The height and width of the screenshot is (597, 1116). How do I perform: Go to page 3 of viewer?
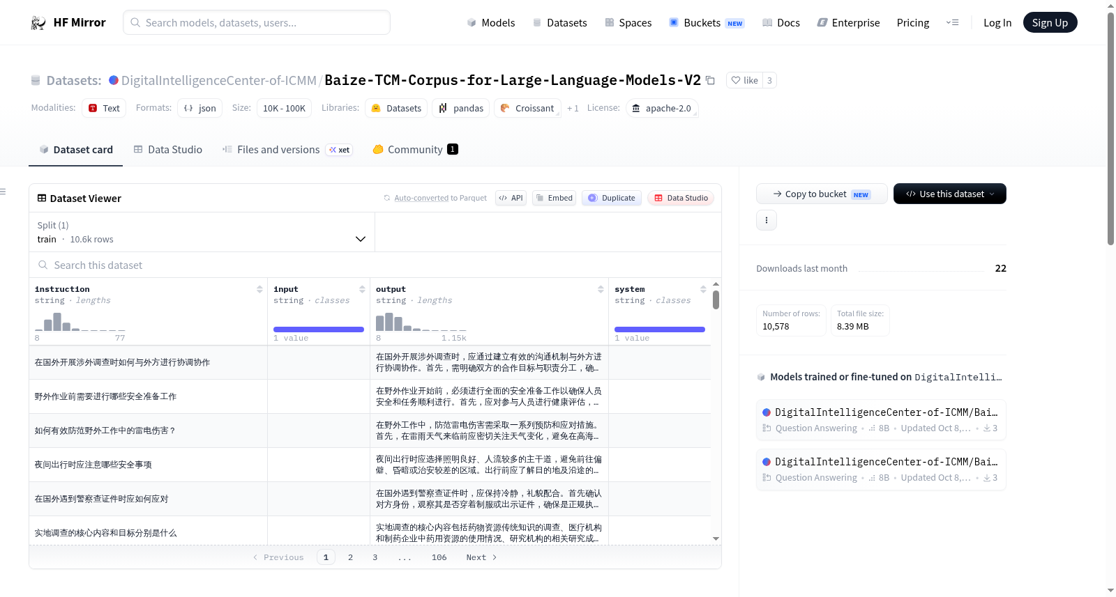(x=375, y=557)
